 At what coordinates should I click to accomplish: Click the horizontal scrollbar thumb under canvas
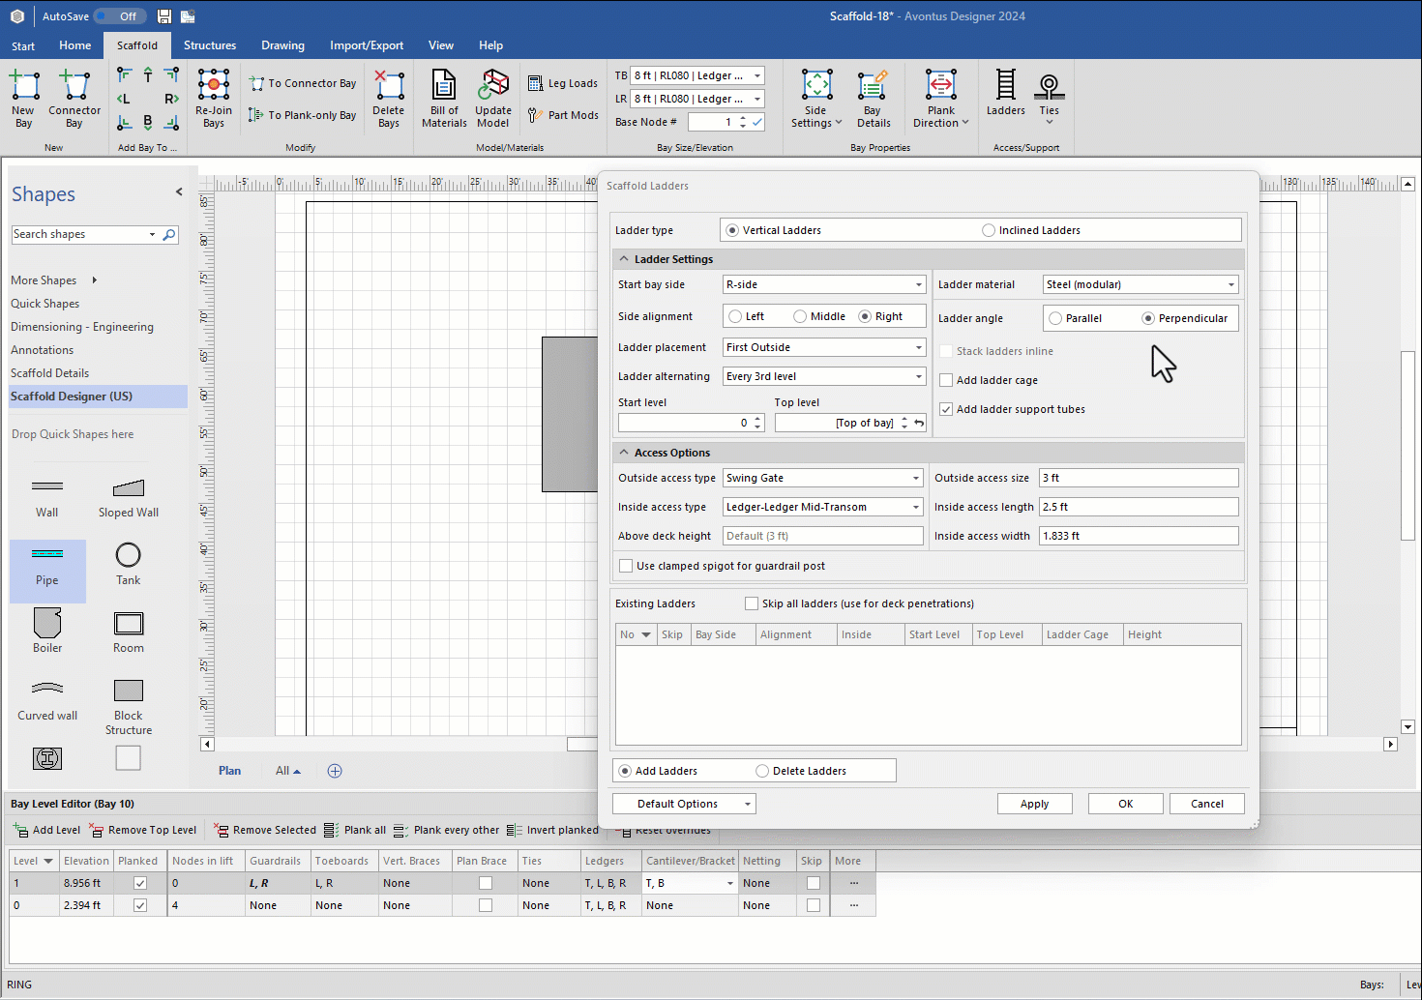point(582,744)
